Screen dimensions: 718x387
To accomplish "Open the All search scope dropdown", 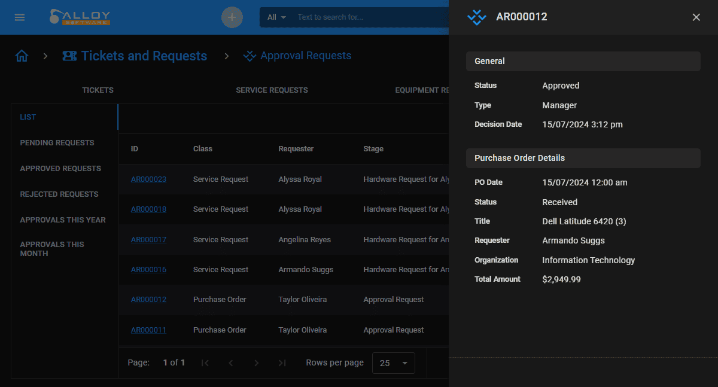I will point(276,17).
